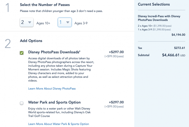Click the large step 1 number

click(8, 8)
